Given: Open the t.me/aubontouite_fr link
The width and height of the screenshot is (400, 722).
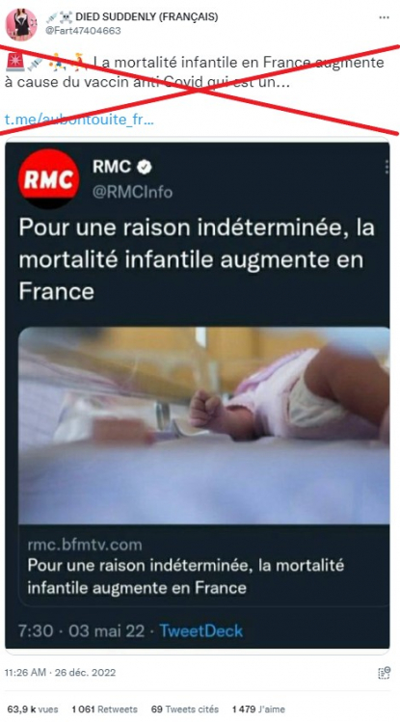Looking at the screenshot, I should [x=79, y=120].
